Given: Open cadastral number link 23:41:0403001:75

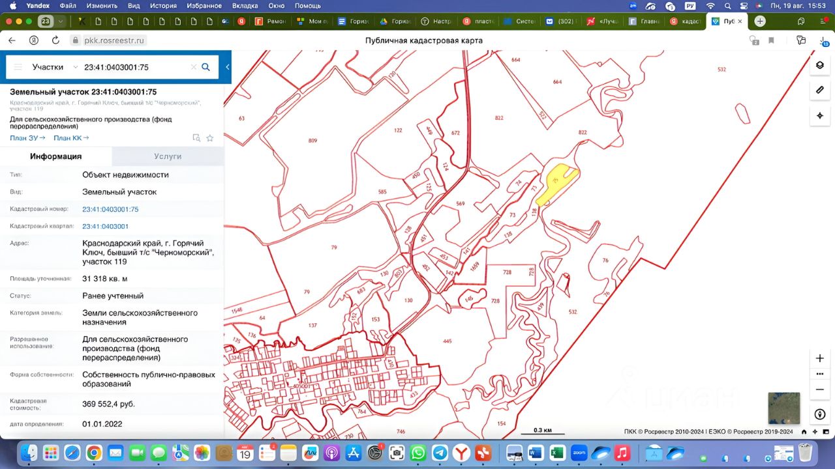Looking at the screenshot, I should tap(110, 209).
